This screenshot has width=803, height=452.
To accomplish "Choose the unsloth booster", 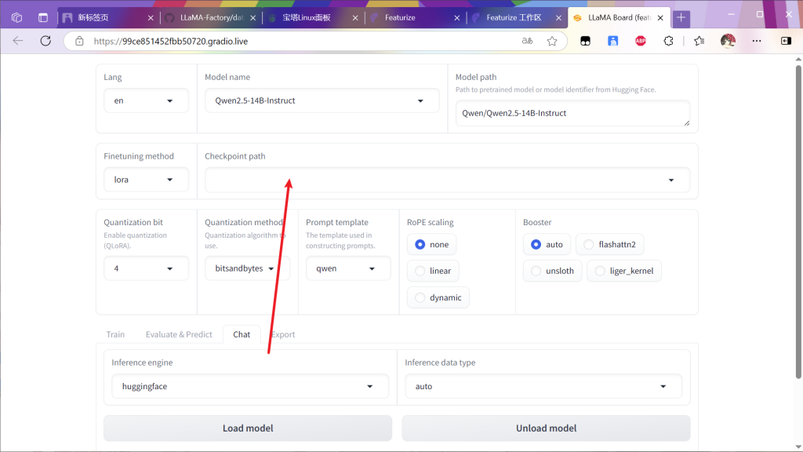I will click(x=552, y=271).
